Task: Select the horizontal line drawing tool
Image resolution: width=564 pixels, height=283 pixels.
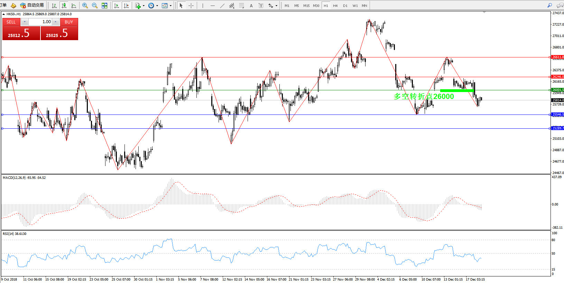Action: click(x=212, y=6)
